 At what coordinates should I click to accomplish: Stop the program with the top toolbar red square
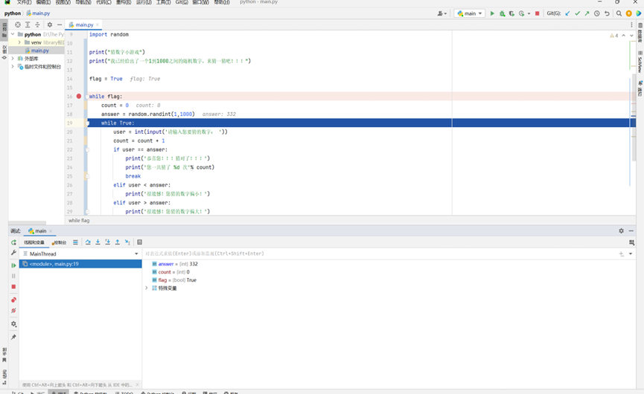537,13
